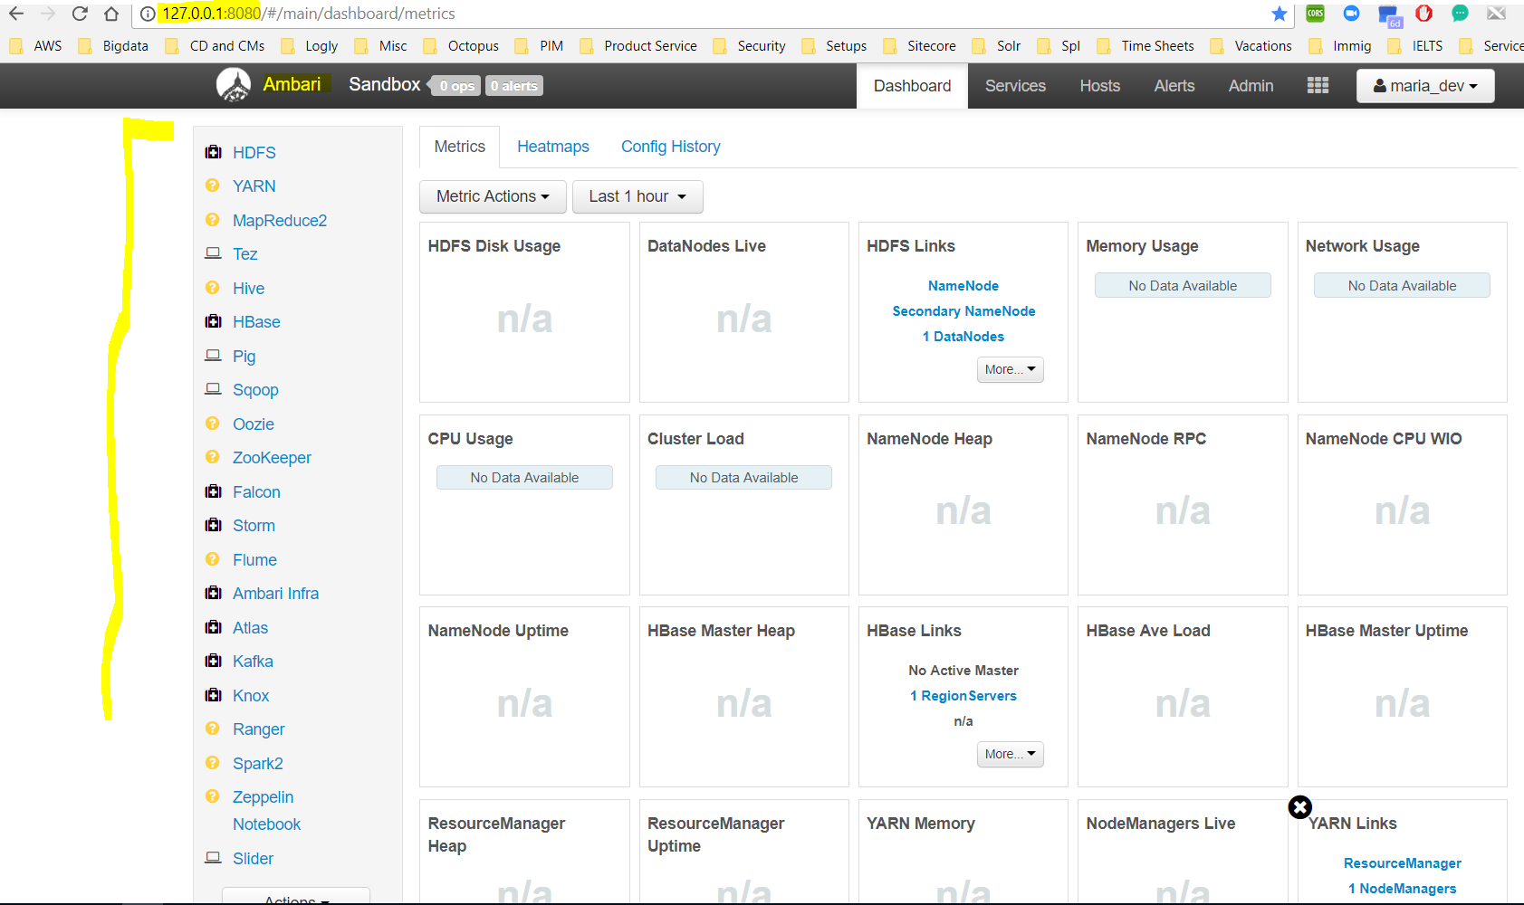1524x905 pixels.
Task: Click the Ambari logo icon
Action: (x=234, y=85)
